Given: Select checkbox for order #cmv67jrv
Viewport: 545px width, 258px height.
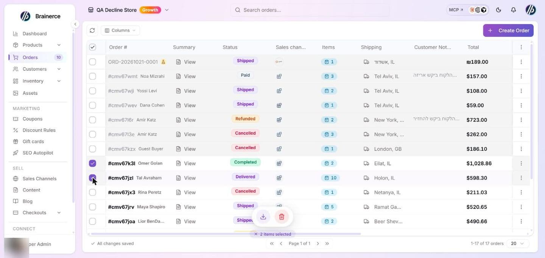Looking at the screenshot, I should (x=92, y=207).
